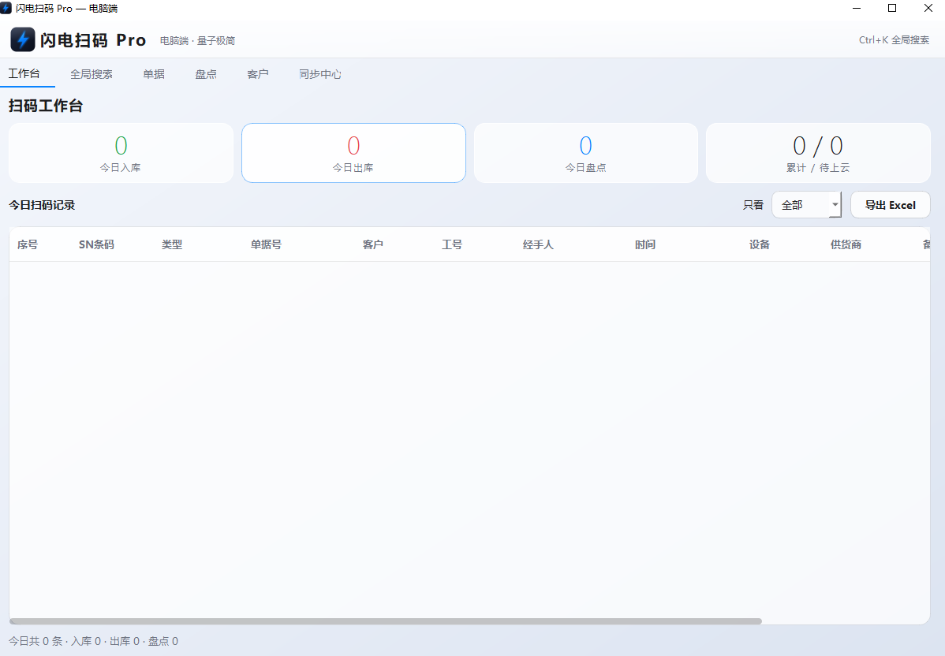Open the 单据 tab
The height and width of the screenshot is (656, 945).
coord(154,74)
